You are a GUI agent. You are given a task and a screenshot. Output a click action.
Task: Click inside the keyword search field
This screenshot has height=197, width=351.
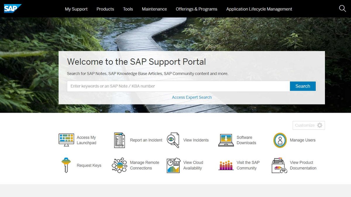[x=175, y=86]
